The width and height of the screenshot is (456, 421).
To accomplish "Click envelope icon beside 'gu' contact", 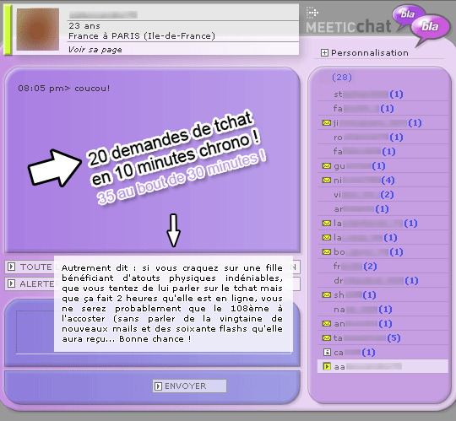I will pos(327,166).
